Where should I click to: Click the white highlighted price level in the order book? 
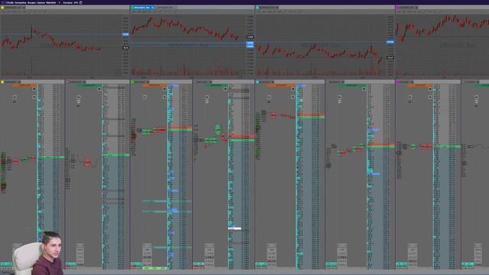(x=235, y=228)
